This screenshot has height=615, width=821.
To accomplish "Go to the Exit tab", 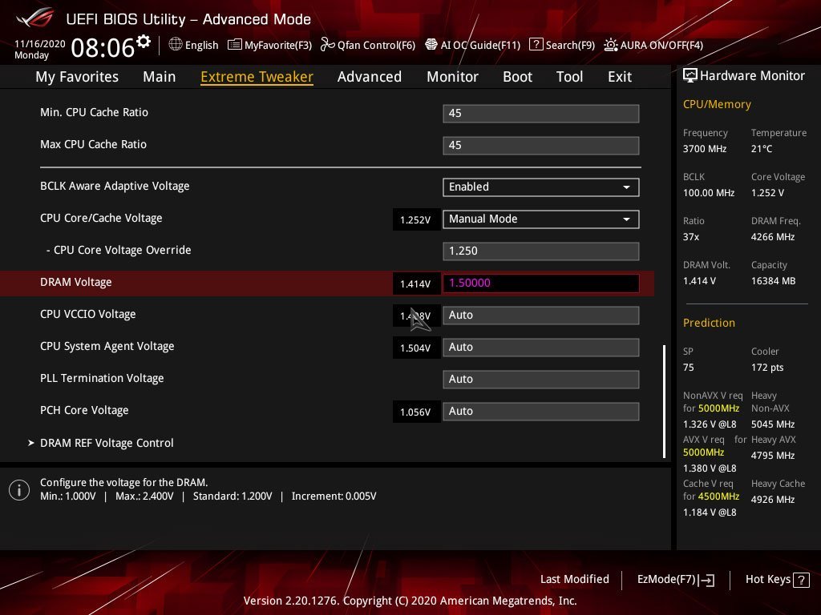I will (x=620, y=76).
